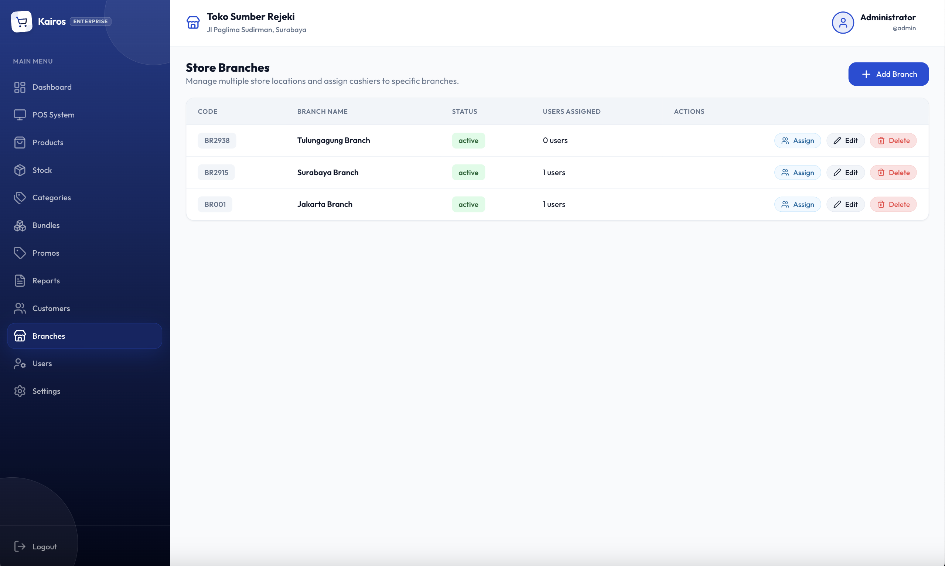Delete the Surabaya Branch row

coord(893,173)
